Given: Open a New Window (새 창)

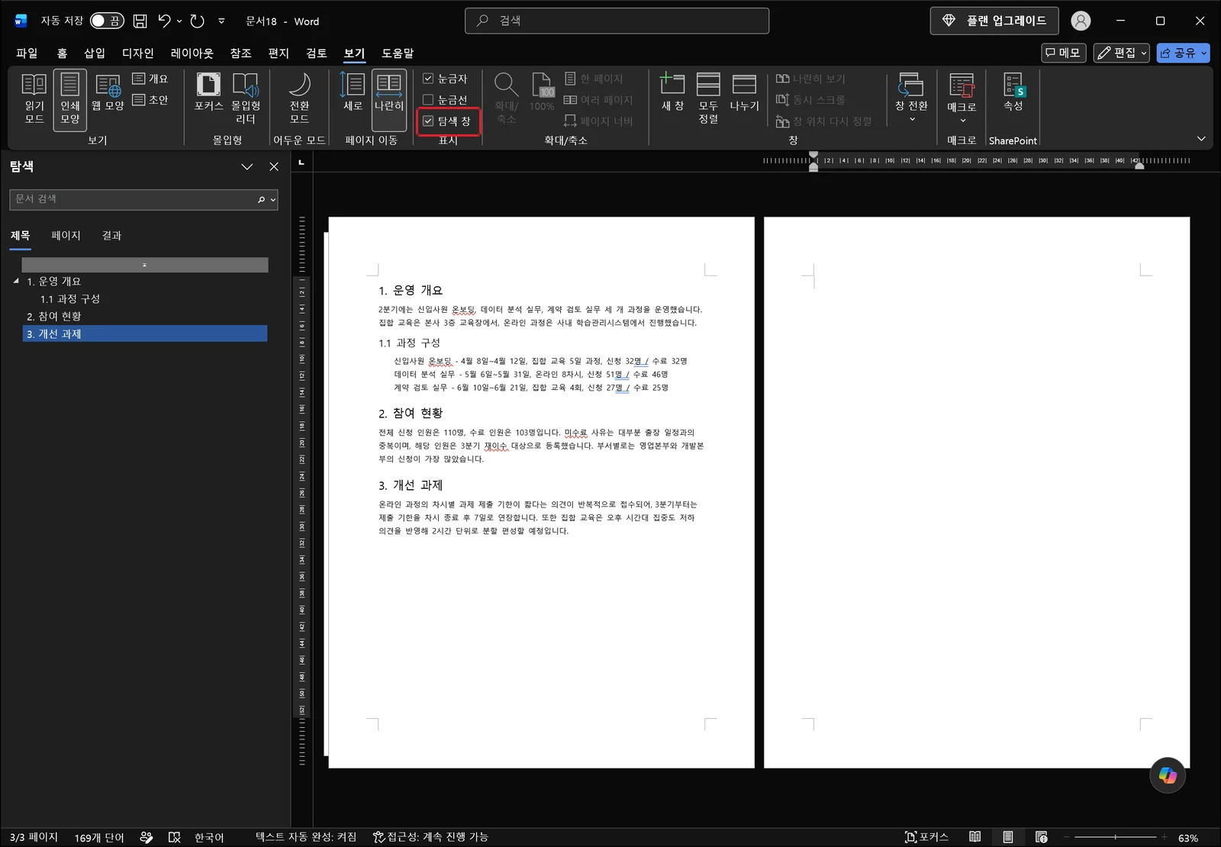Looking at the screenshot, I should click(672, 93).
